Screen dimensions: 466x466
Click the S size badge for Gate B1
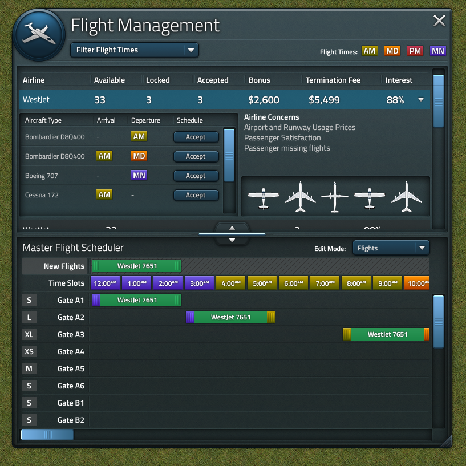(x=29, y=403)
